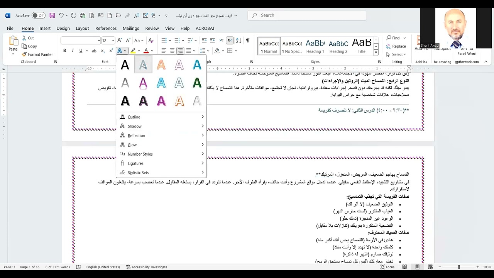Open the font name combo box
This screenshot has height=278, width=494.
point(81,40)
